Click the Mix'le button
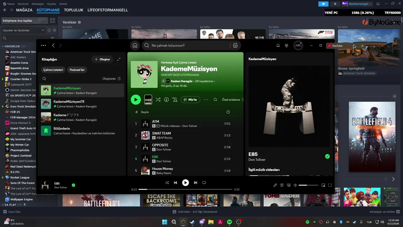 (190, 100)
